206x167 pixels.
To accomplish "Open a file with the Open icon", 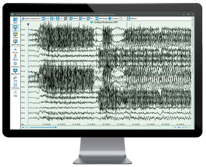I will [15, 20].
